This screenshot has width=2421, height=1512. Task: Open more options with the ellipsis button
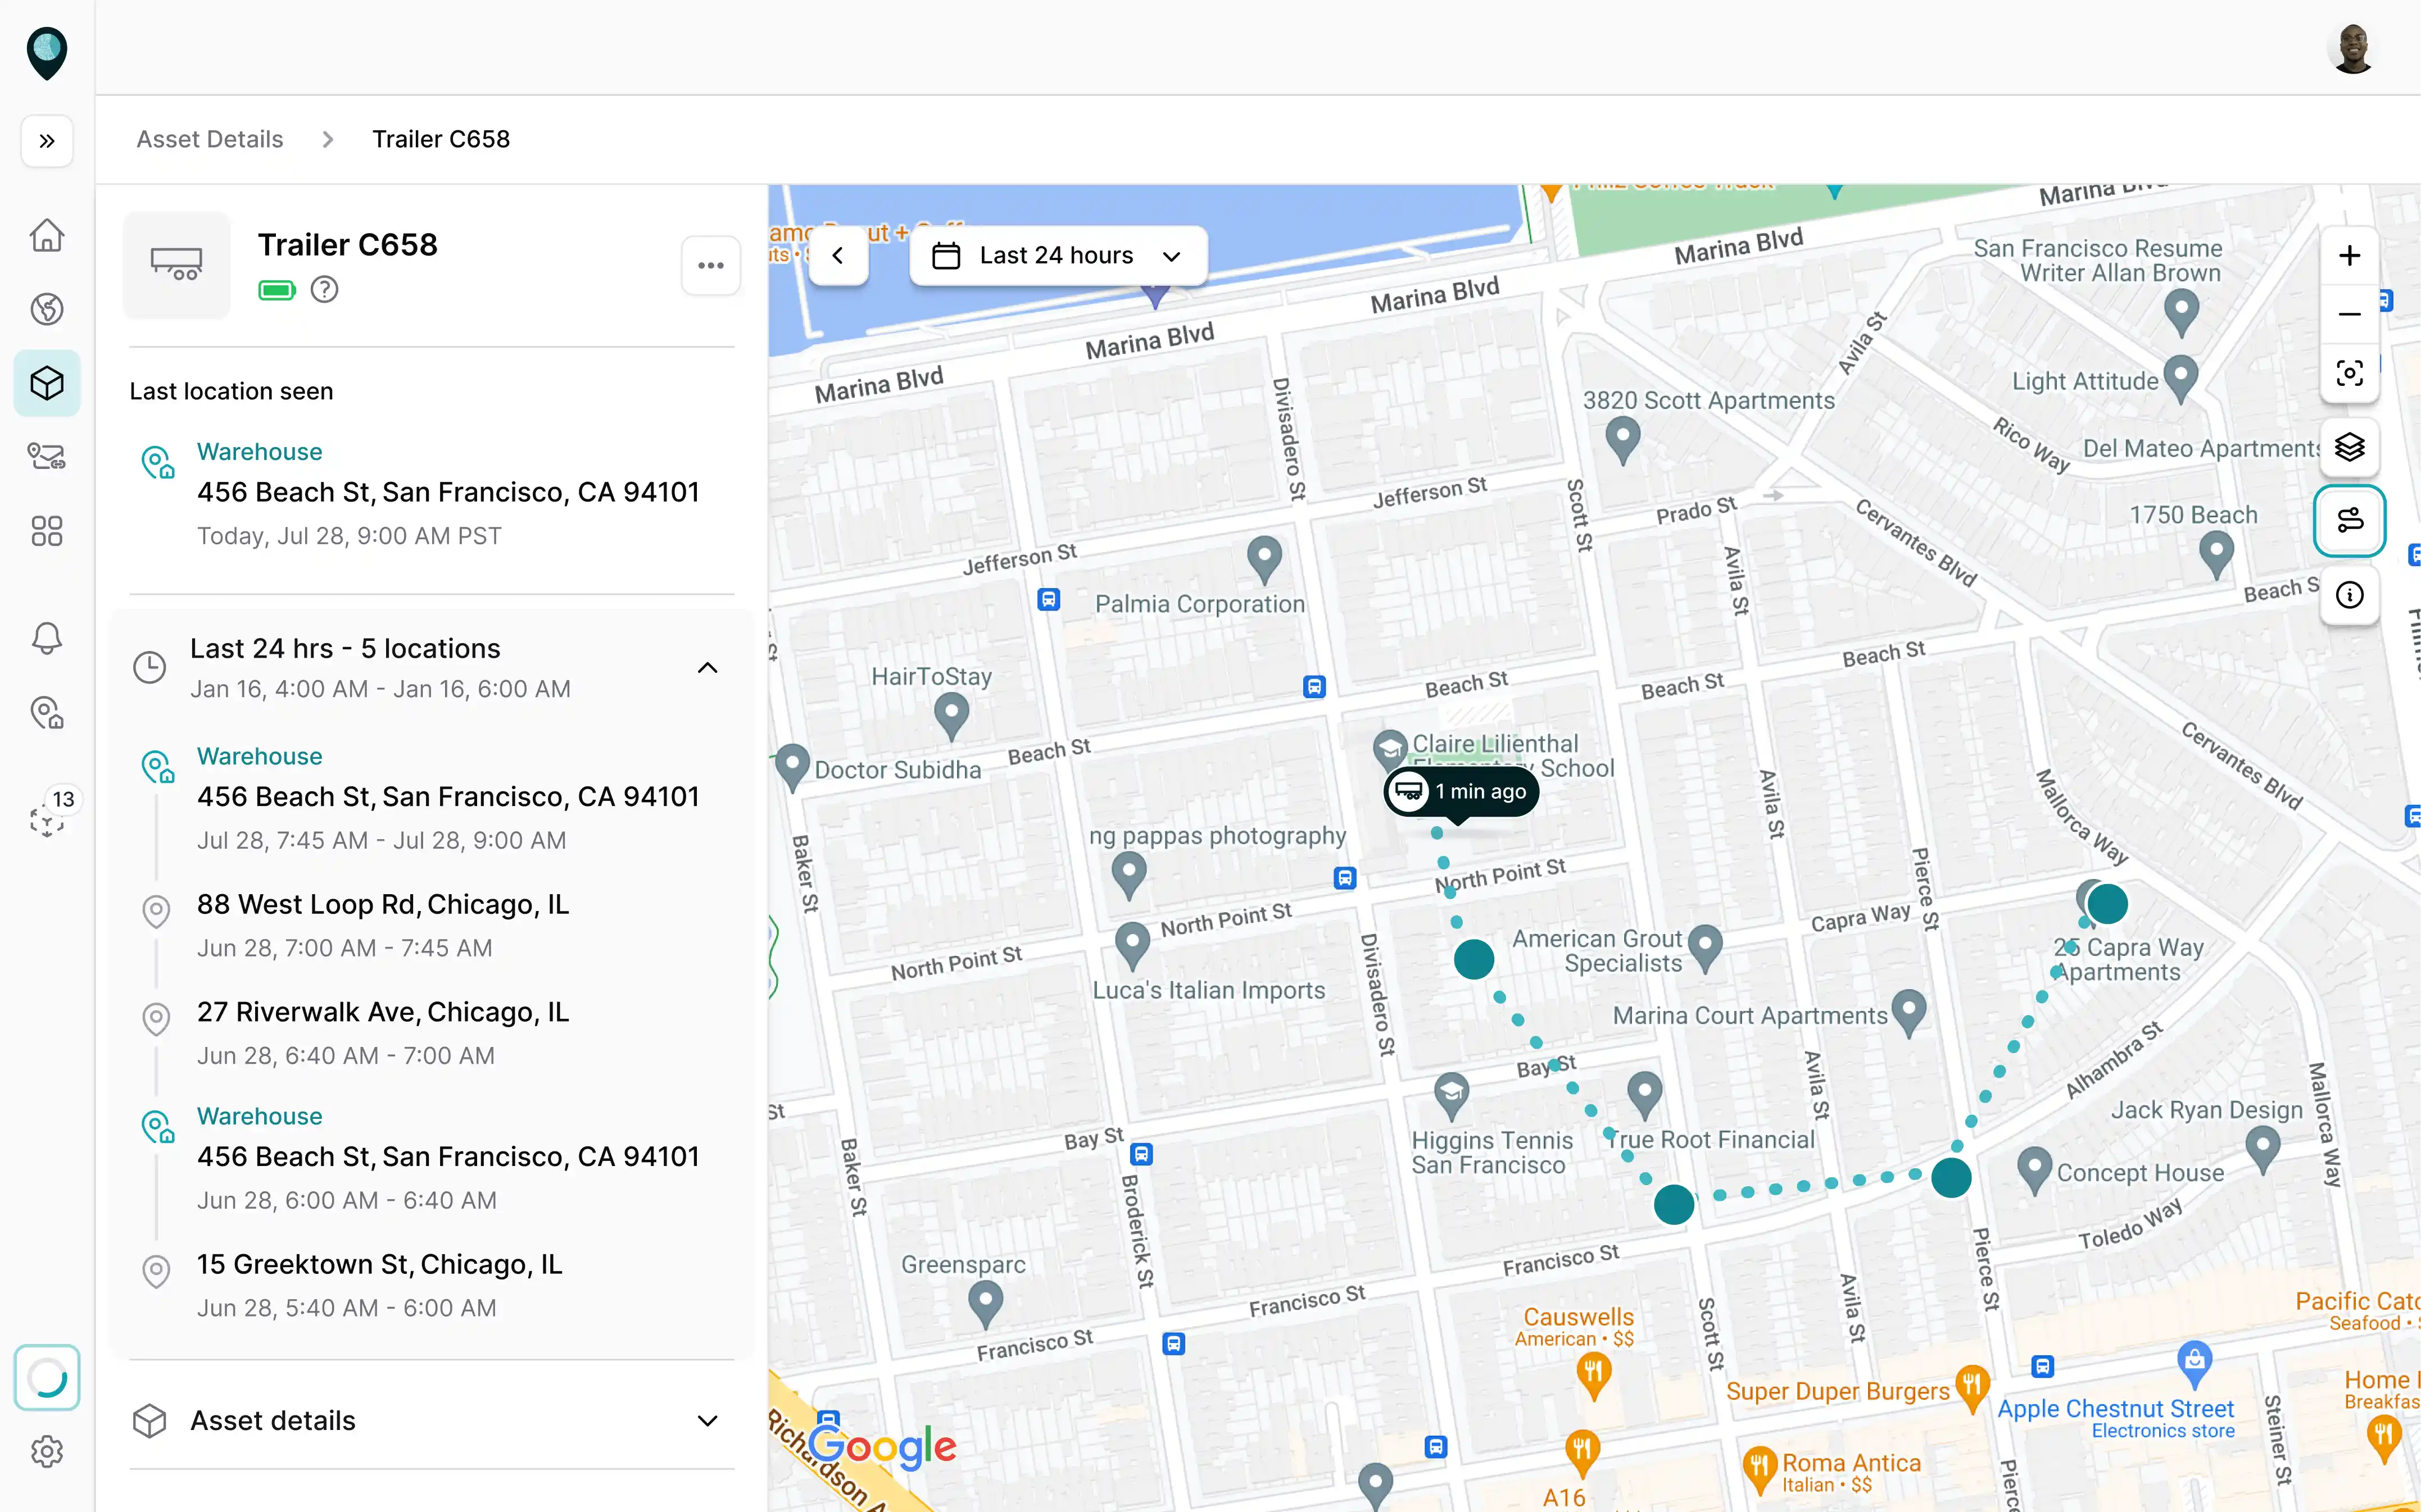pyautogui.click(x=711, y=265)
